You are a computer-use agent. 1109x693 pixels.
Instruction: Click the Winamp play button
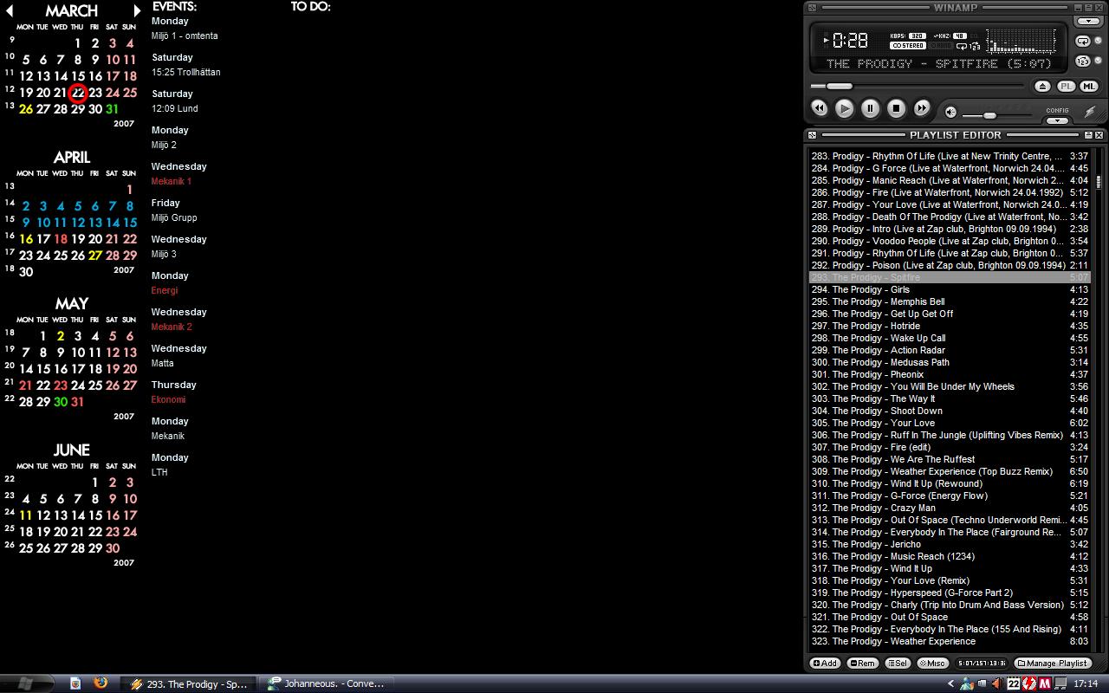coord(844,108)
